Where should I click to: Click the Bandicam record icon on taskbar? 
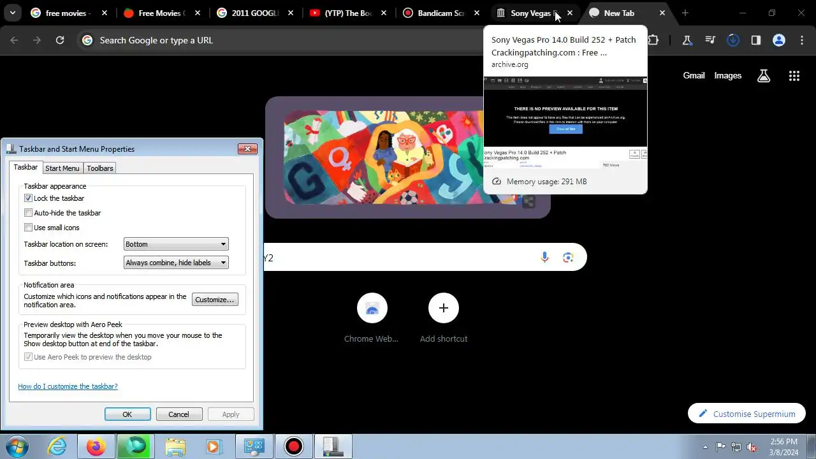click(x=293, y=446)
